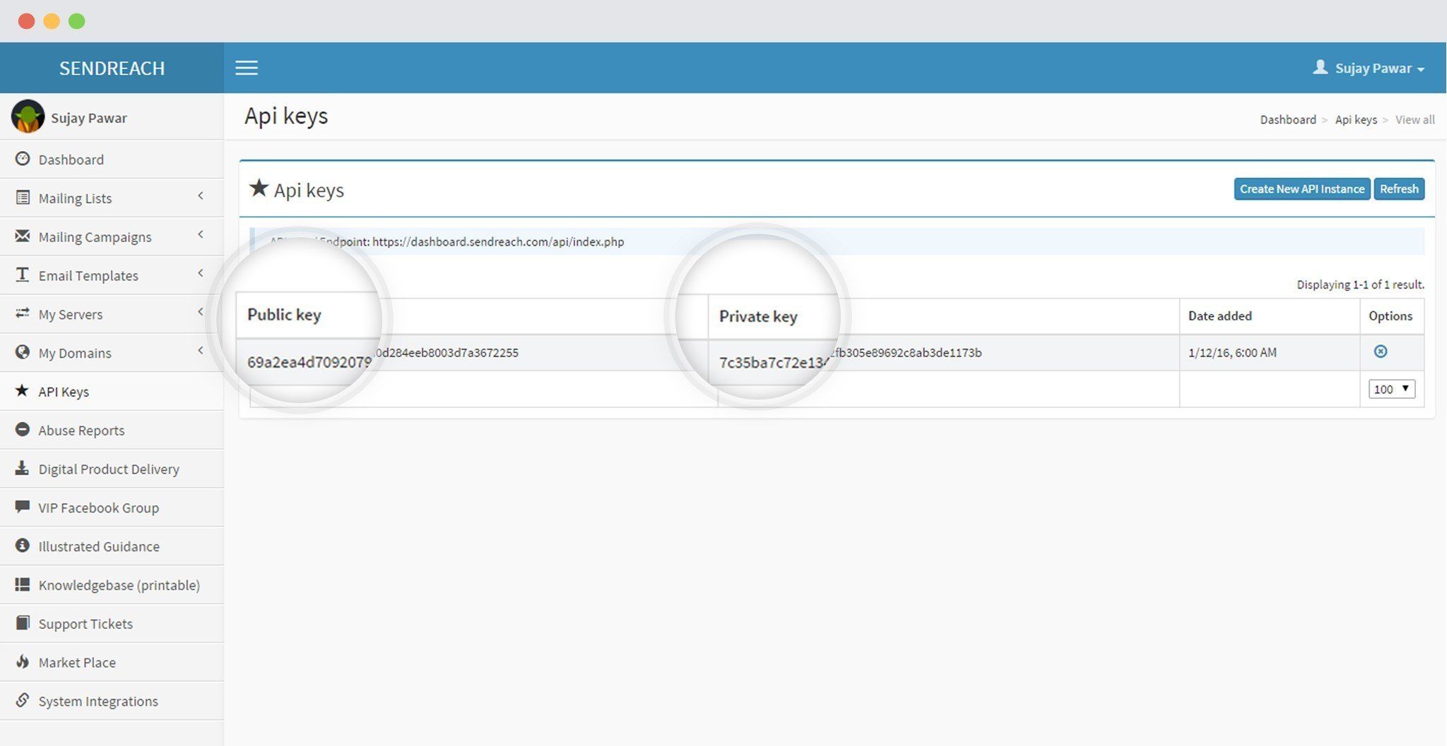Expand the Mailing Lists submenu chevron
Viewport: 1447px width, 746px height.
tap(201, 195)
